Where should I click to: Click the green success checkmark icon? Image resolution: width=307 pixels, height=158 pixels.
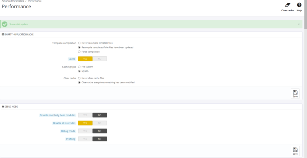pos(5,24)
